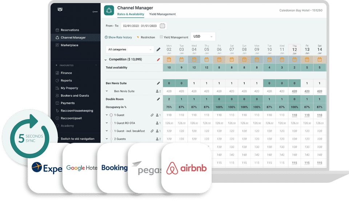The width and height of the screenshot is (349, 201).
Task: Open Channel Manager in sidebar
Action: pyautogui.click(x=76, y=37)
